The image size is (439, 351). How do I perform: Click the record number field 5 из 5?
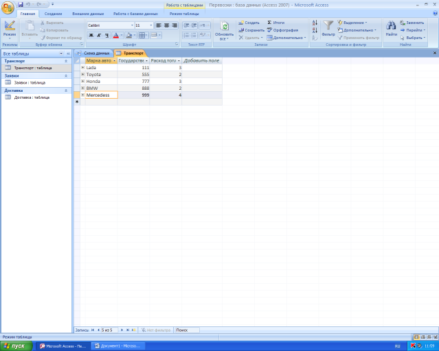click(109, 330)
